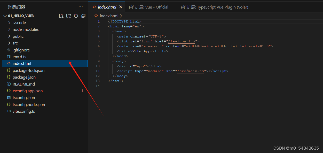The height and width of the screenshot is (153, 323).
Task: Expand the .vscode folder
Action: (x=19, y=22)
